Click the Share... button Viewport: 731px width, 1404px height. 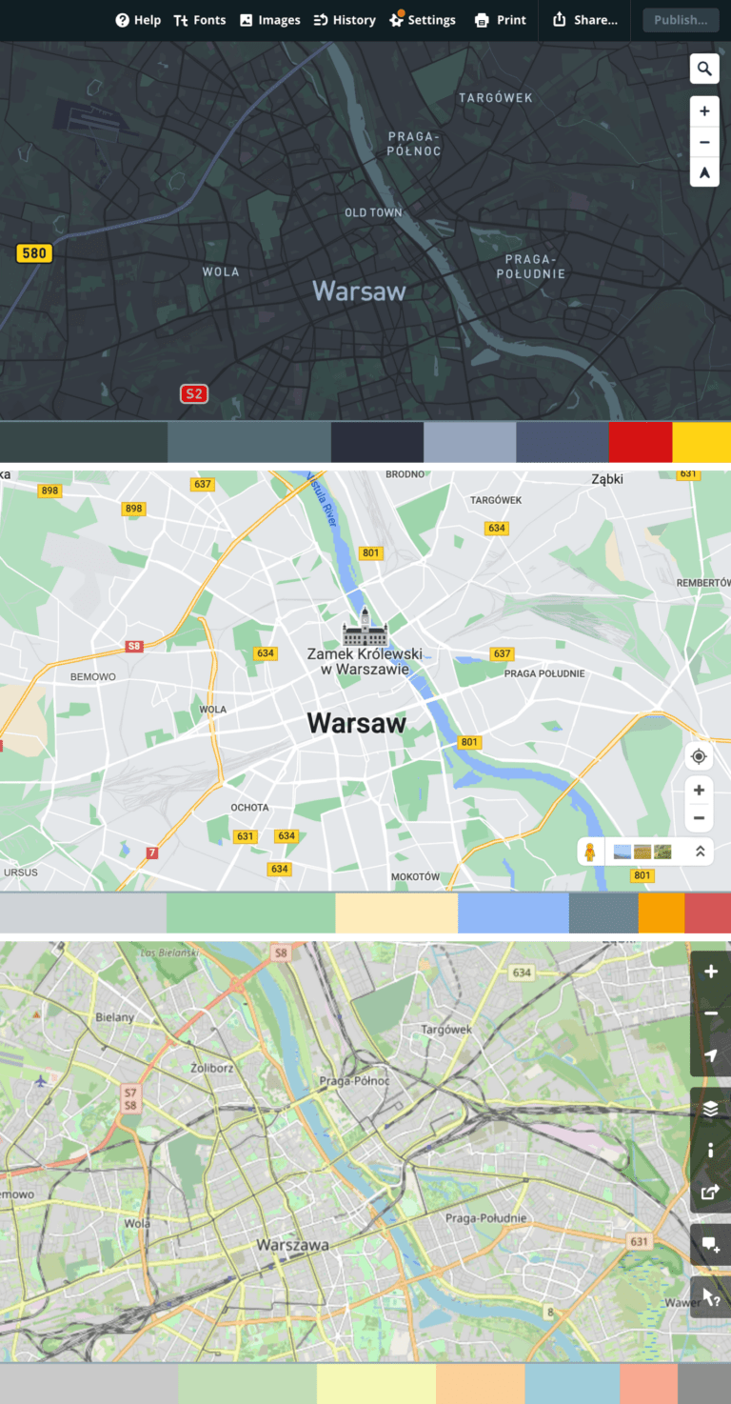pyautogui.click(x=584, y=20)
